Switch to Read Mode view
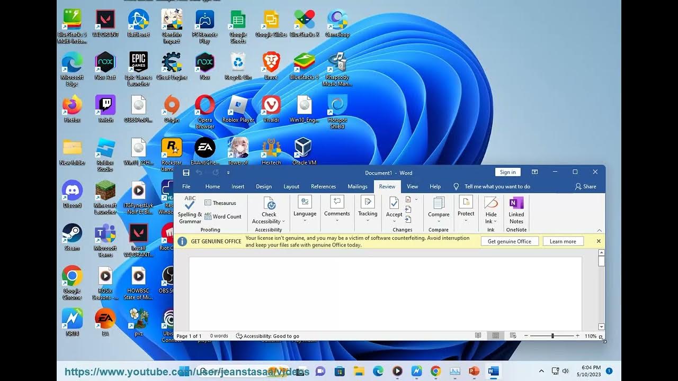The image size is (678, 381). [x=478, y=335]
